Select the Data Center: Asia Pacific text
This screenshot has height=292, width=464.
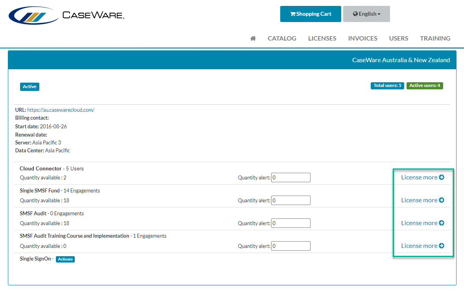[x=43, y=150]
